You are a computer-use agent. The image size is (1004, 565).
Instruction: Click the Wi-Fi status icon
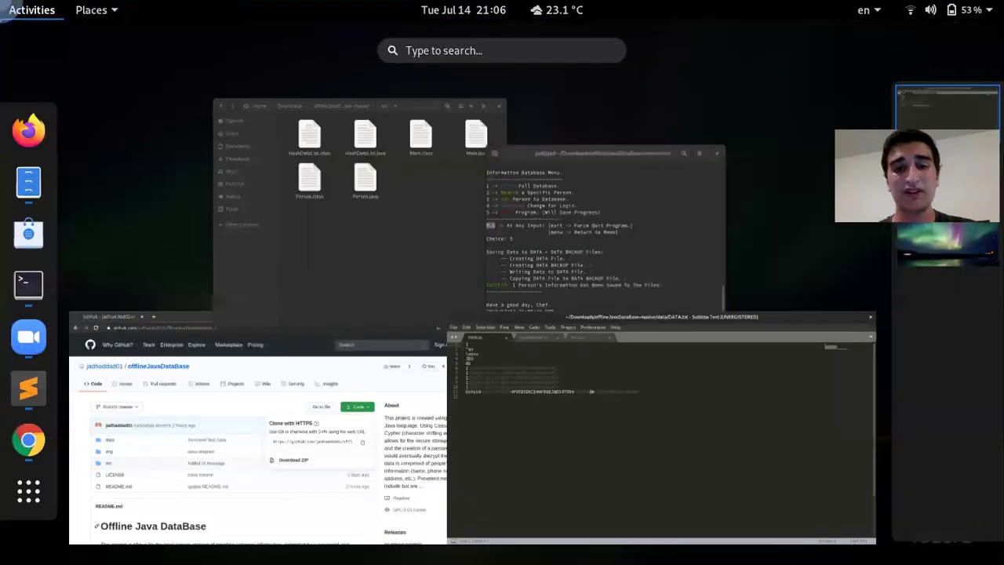tap(911, 10)
